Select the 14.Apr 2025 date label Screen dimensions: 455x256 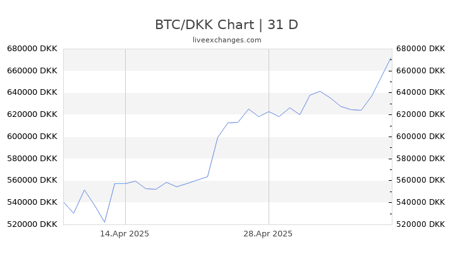(124, 234)
